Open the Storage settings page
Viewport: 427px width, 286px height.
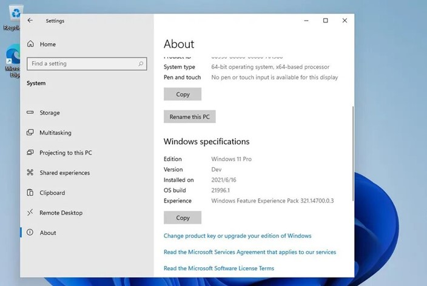point(50,113)
